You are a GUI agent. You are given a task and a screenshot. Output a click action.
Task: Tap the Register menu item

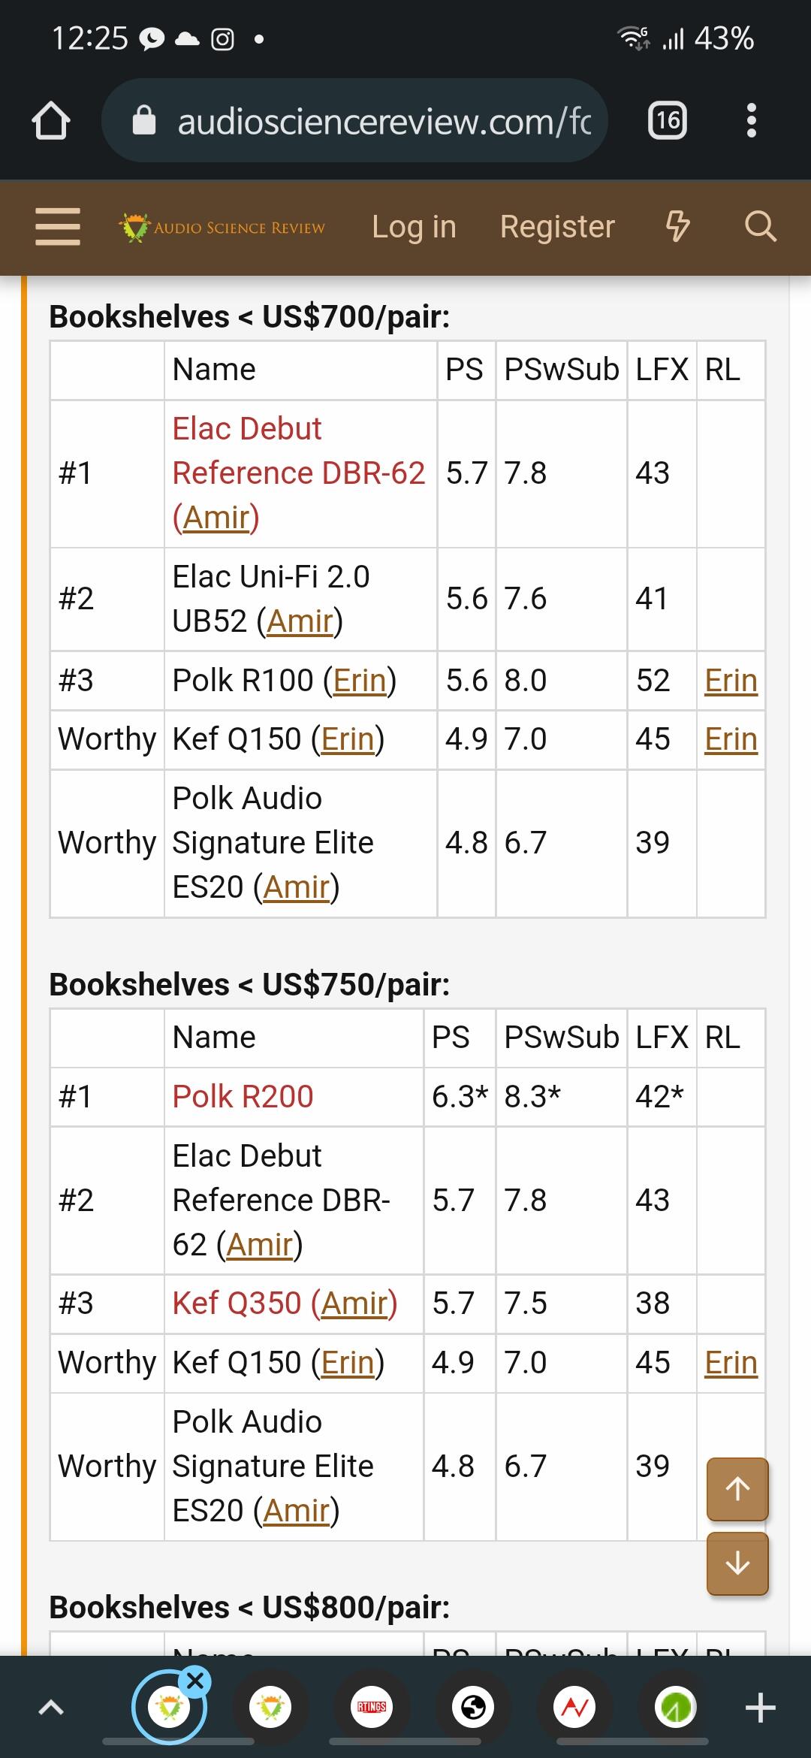[x=557, y=227]
